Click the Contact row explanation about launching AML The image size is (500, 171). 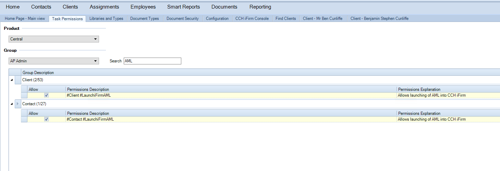click(432, 119)
